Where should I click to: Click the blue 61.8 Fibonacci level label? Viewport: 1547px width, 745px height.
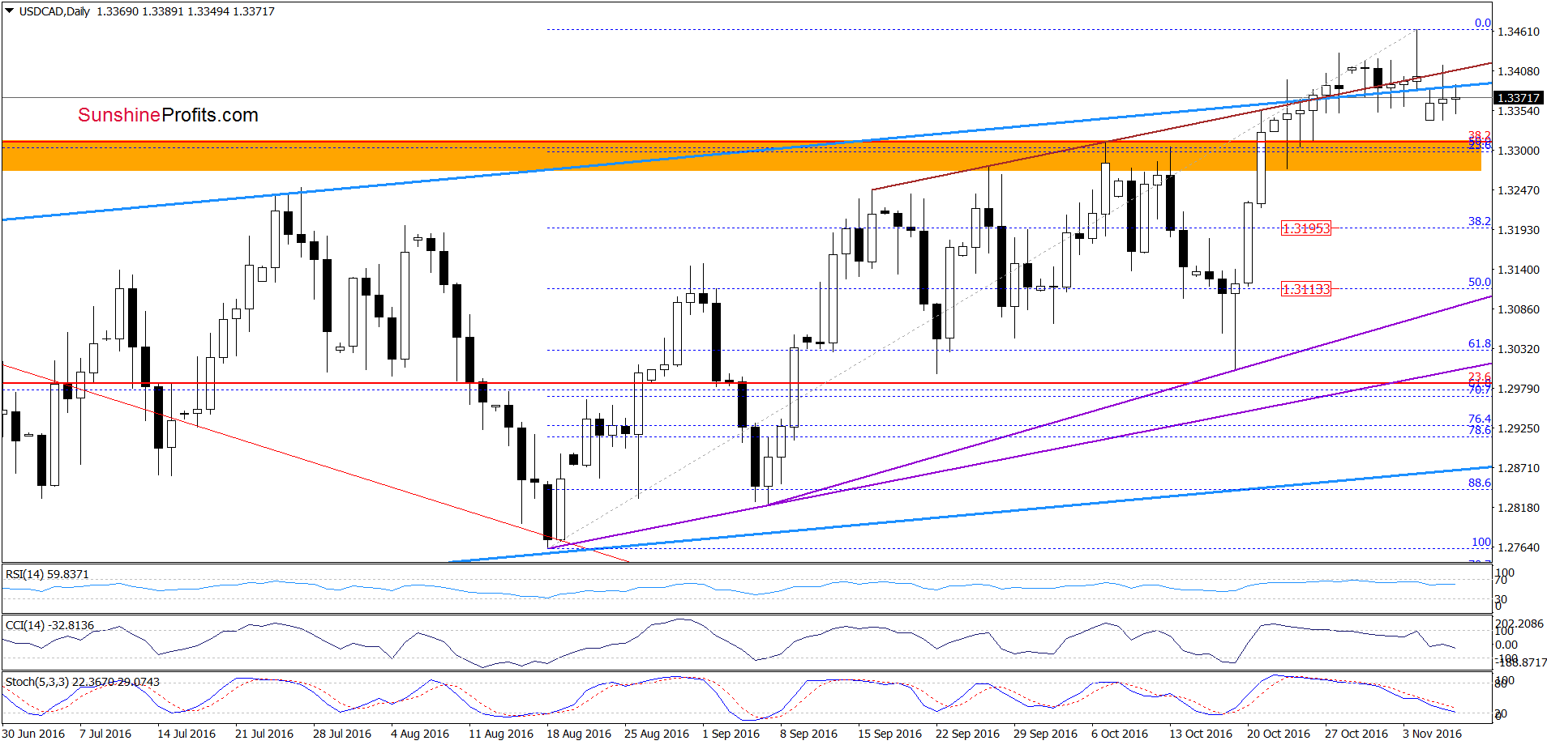[x=1480, y=343]
